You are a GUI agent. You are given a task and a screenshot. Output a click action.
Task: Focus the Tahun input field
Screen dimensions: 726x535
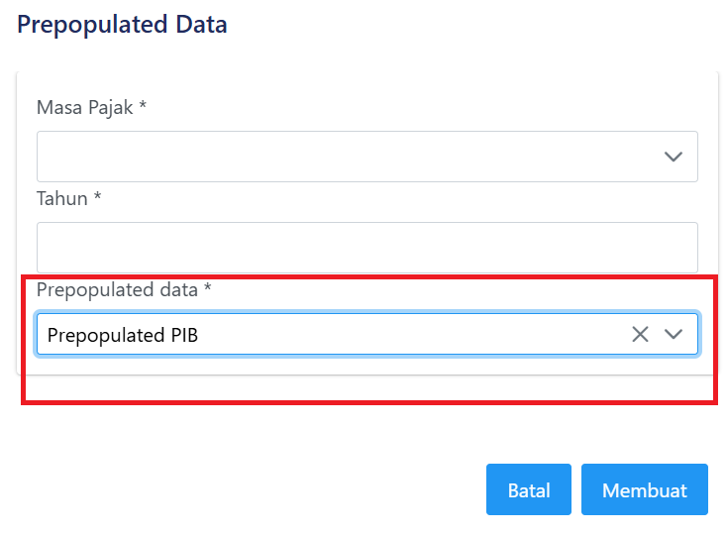366,248
